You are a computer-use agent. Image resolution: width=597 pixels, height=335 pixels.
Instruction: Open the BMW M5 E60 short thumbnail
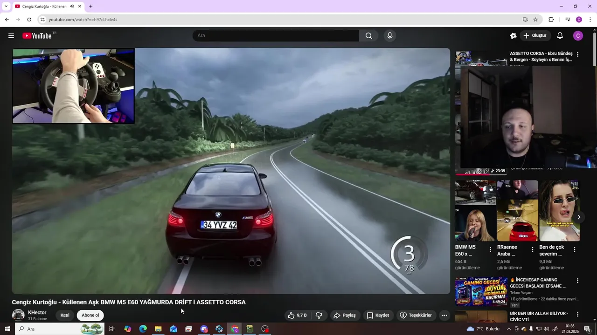coord(475,211)
